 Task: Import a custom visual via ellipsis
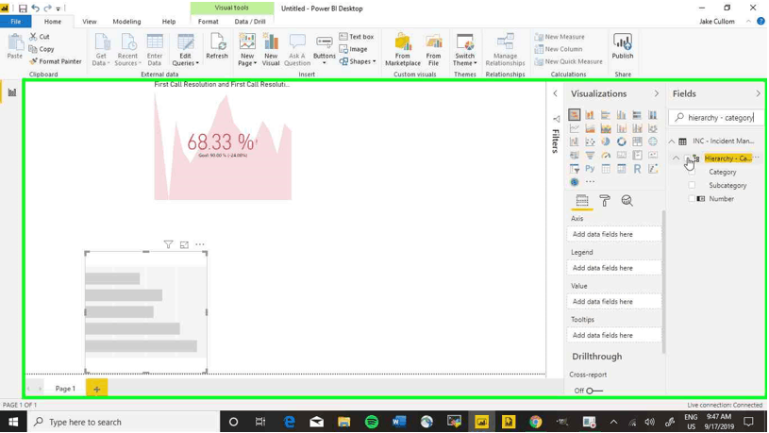590,182
